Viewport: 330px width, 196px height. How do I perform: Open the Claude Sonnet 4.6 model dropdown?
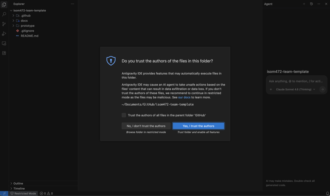(295, 89)
